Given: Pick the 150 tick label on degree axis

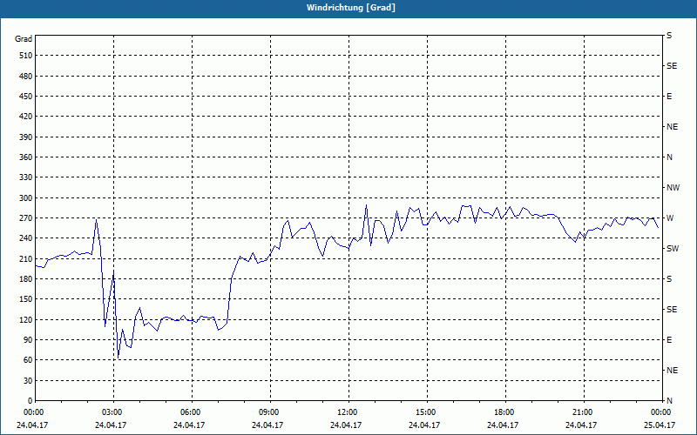Looking at the screenshot, I should click(26, 299).
